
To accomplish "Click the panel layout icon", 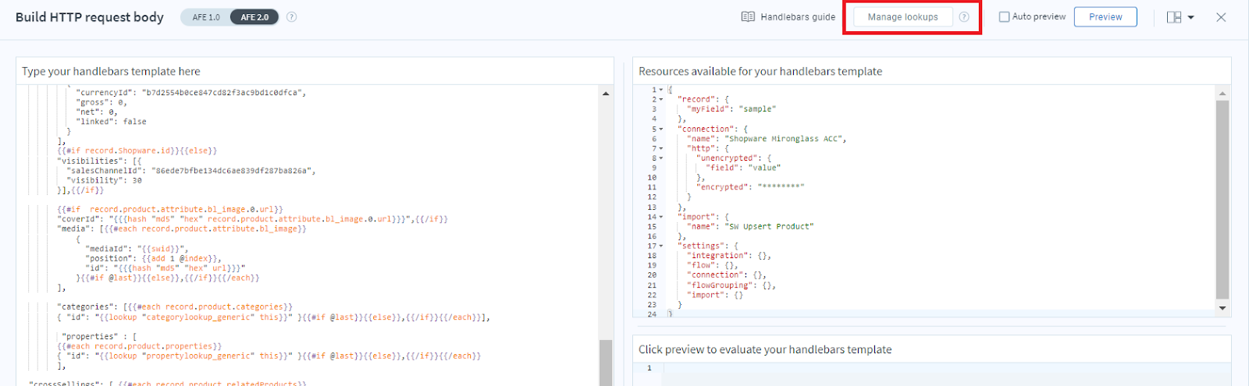I will click(1174, 17).
